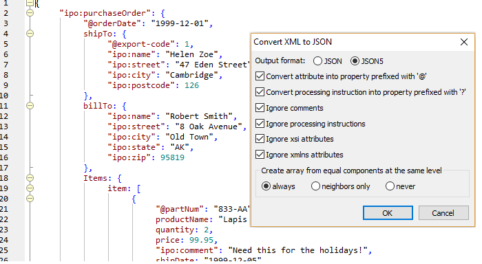Image resolution: width=482 pixels, height=264 pixels.
Task: Collapse the root object fold on line 1
Action: (30, 3)
